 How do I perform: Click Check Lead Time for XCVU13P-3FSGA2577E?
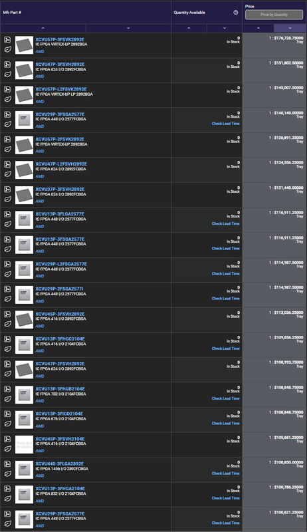[x=226, y=248]
